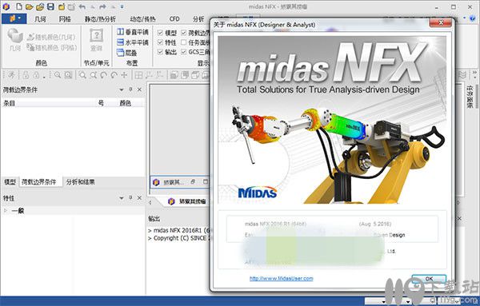Enable the unchecked 任务面板 checkbox

point(184,42)
